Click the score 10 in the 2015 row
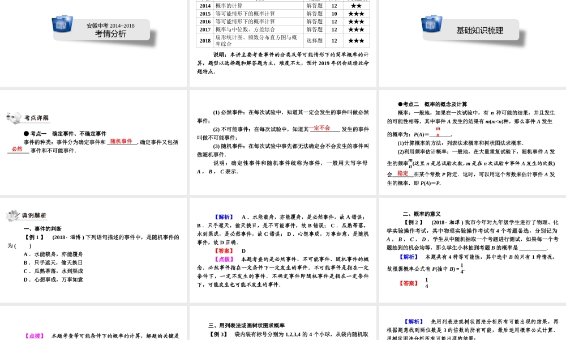Viewport: 566px width, 340px height. point(335,14)
